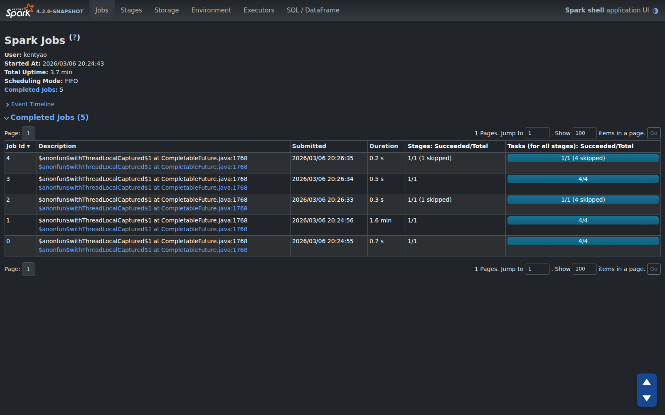This screenshot has width=665, height=415.
Task: Open the Spark Jobs help (?) icon
Action: 74,37
